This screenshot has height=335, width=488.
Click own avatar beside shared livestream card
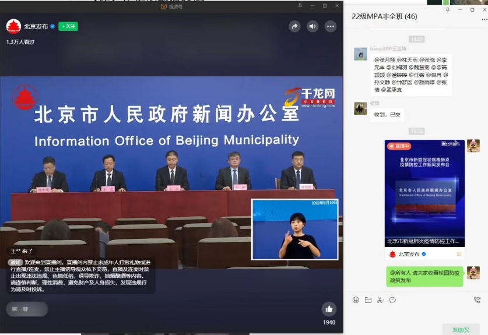coord(473,146)
